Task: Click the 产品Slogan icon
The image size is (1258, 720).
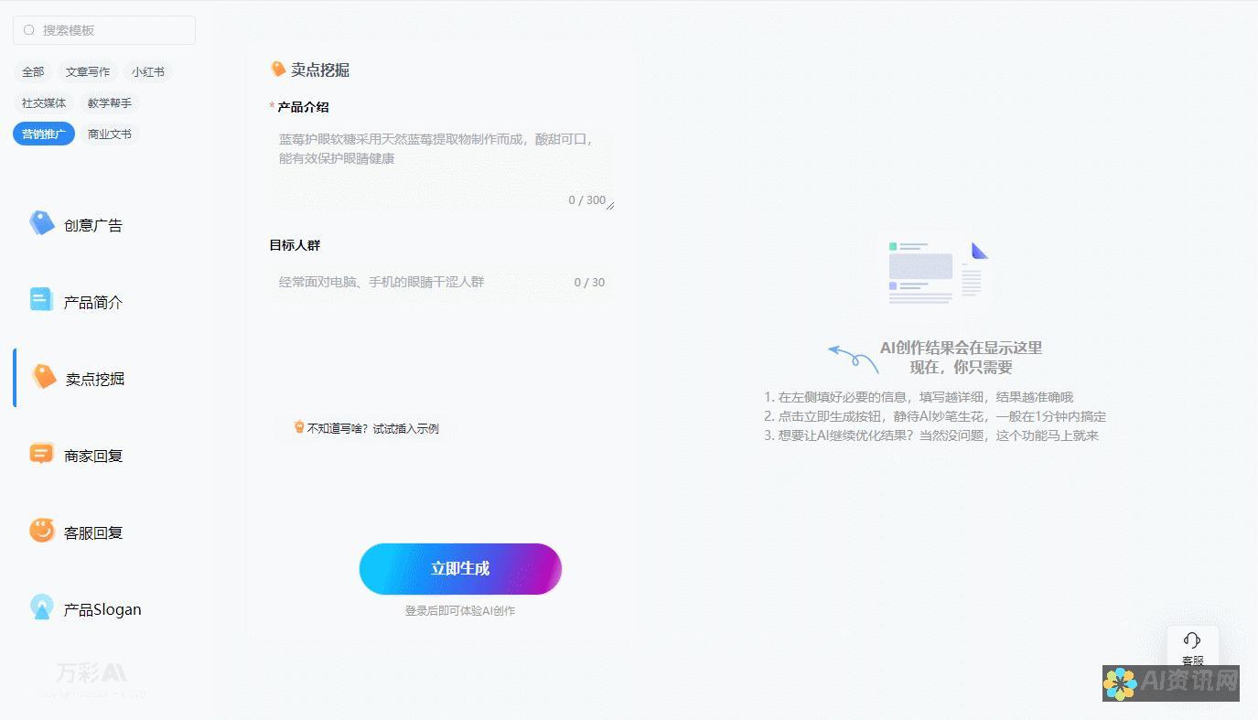Action: (42, 607)
